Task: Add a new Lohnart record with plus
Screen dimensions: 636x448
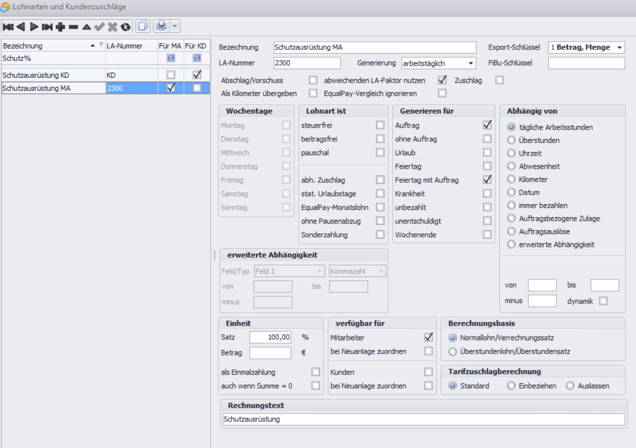Action: click(x=61, y=26)
